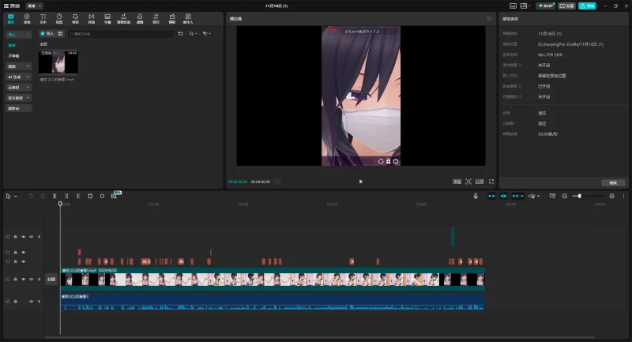Expand the selection tool dropdown arrow

click(x=14, y=195)
